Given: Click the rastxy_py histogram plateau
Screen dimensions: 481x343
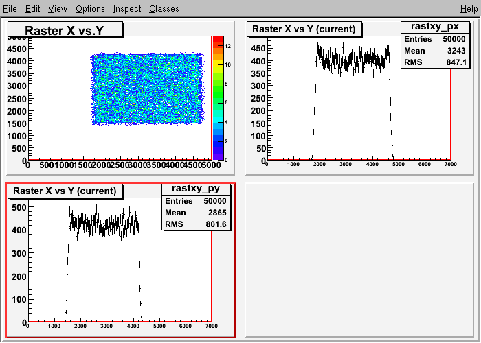Looking at the screenshot, I should point(104,222).
